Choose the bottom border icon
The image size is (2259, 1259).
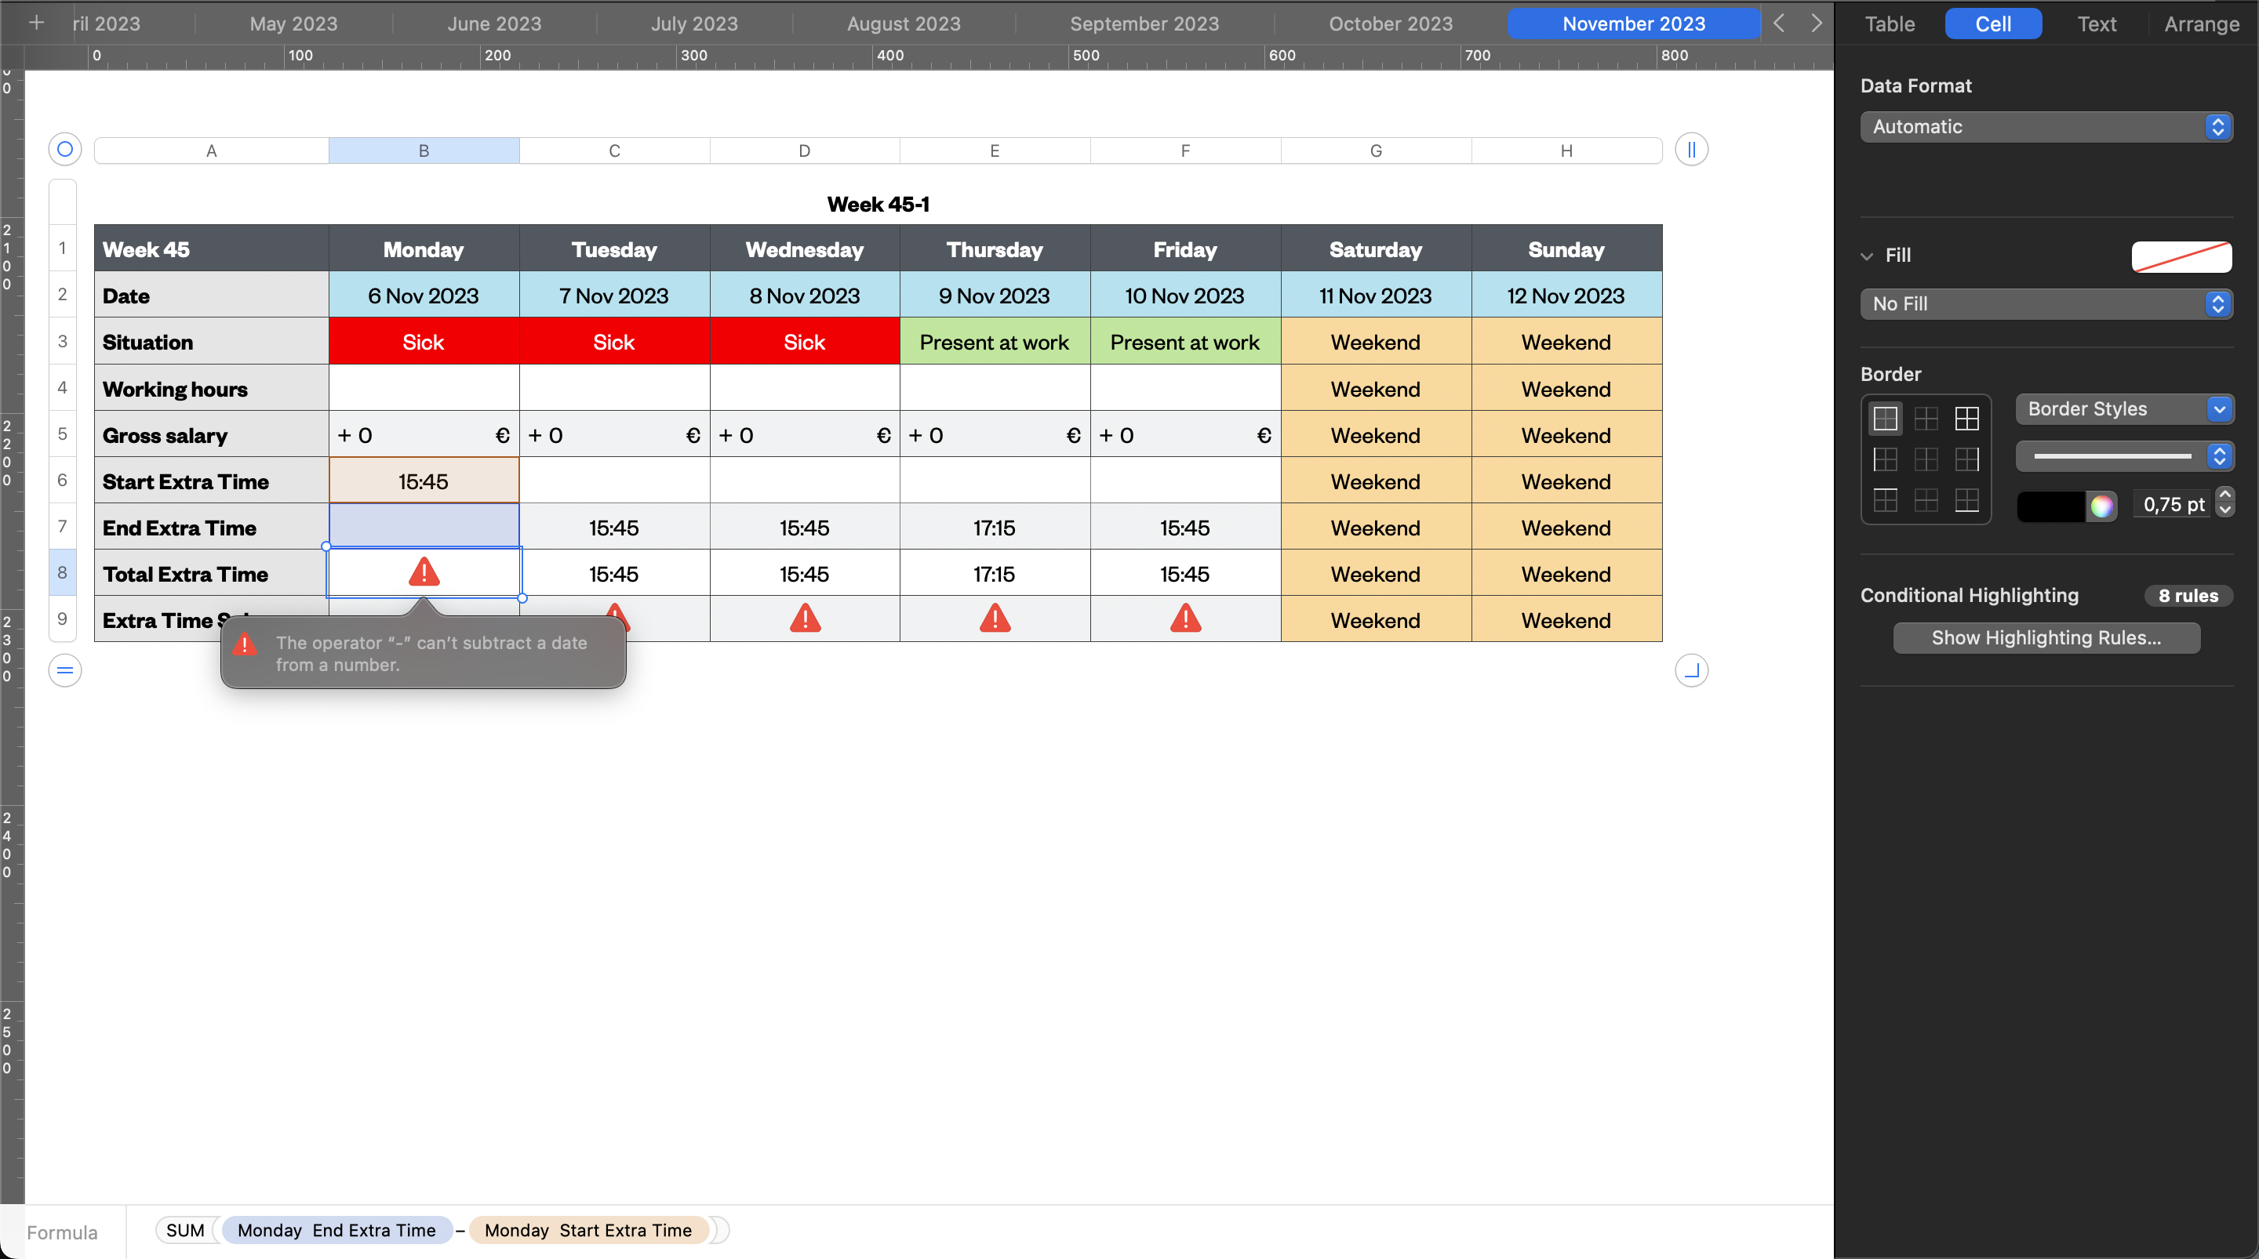pos(1966,501)
